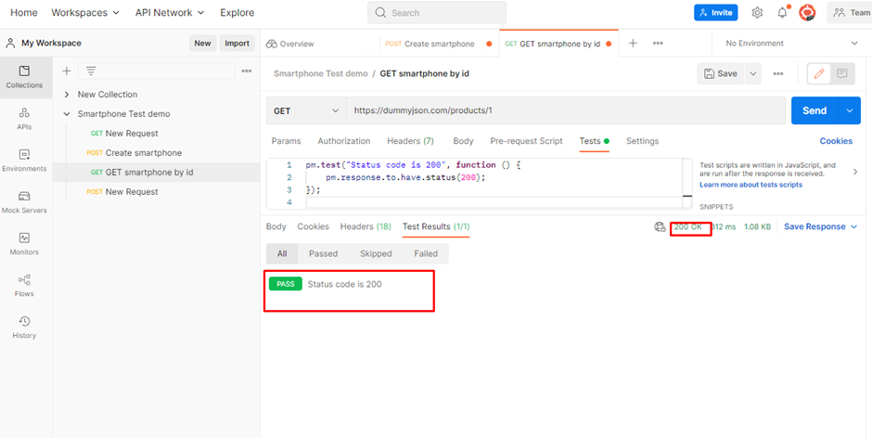This screenshot has width=872, height=438.
Task: Open the HTTP method GET dropdown
Action: pyautogui.click(x=306, y=110)
